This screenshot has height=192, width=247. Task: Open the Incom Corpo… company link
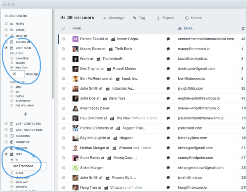(x=129, y=39)
